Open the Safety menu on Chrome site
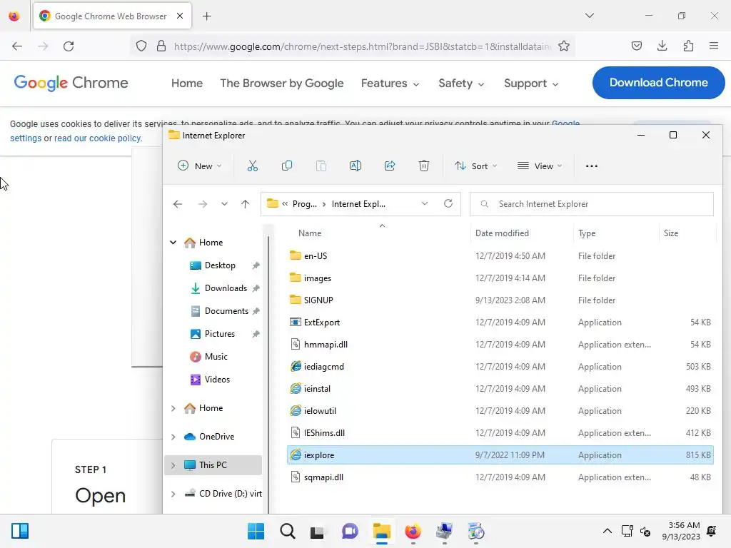 (461, 83)
